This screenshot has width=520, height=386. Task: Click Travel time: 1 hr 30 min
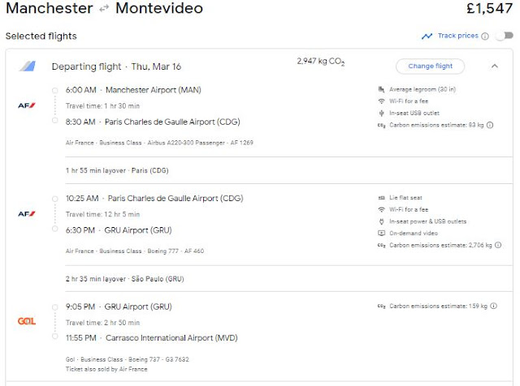(x=102, y=106)
